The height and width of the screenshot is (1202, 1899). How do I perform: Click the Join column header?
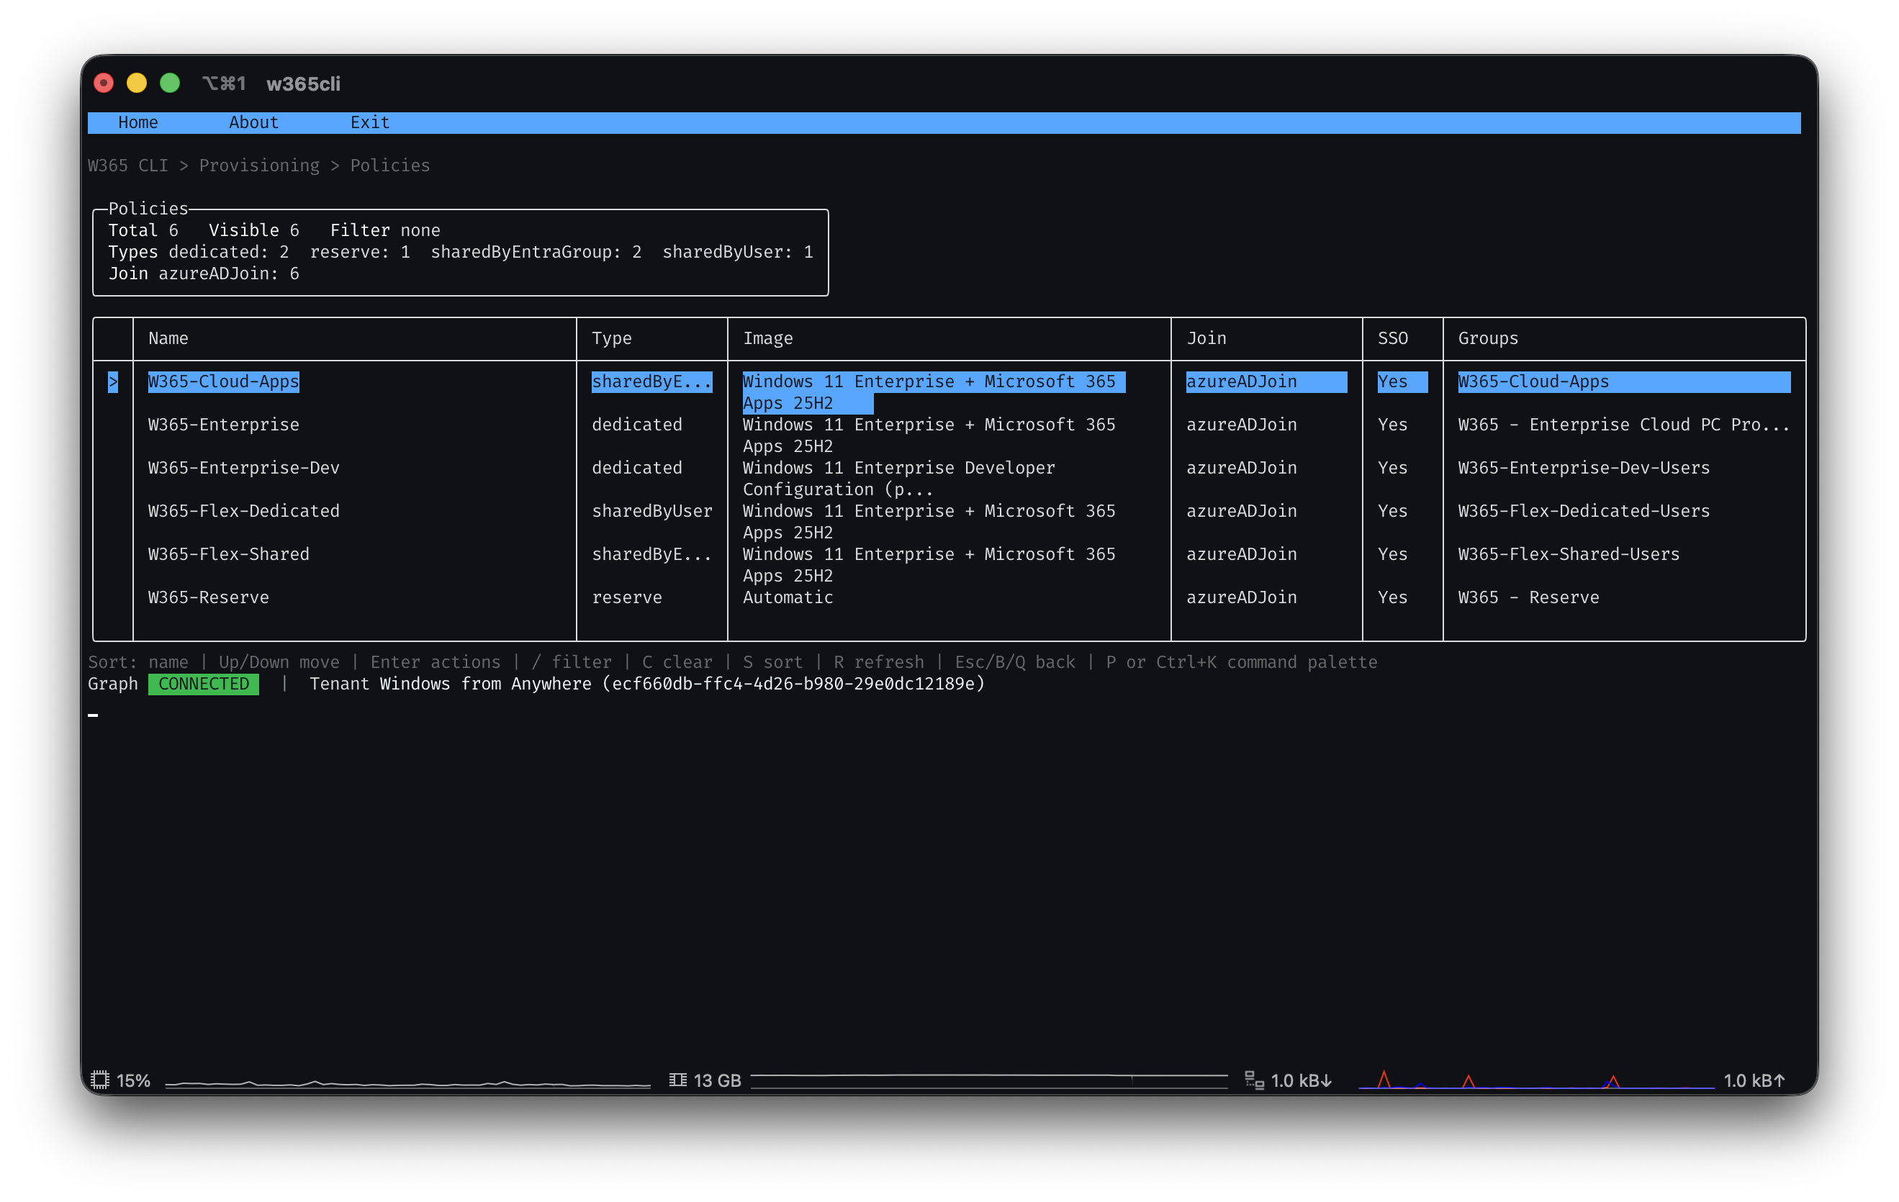point(1206,338)
